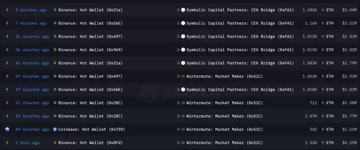Image resolution: width=360 pixels, height=150 pixels.
Task: Click Symbolic Capital white circle icon in 7 minutes row
Action: [183, 23]
